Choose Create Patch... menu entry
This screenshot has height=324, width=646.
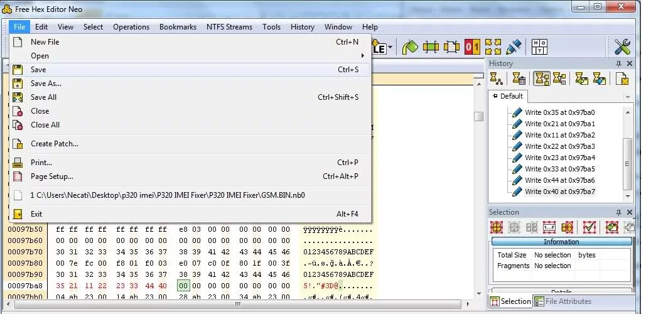pos(190,144)
